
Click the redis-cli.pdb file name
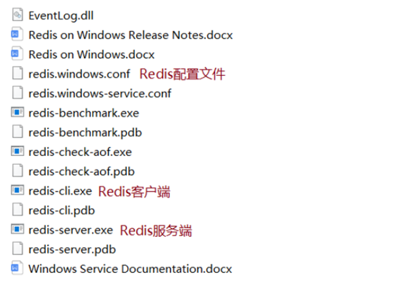[x=61, y=210]
